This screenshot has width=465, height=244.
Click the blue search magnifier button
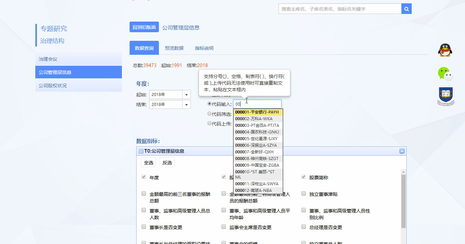406,9
